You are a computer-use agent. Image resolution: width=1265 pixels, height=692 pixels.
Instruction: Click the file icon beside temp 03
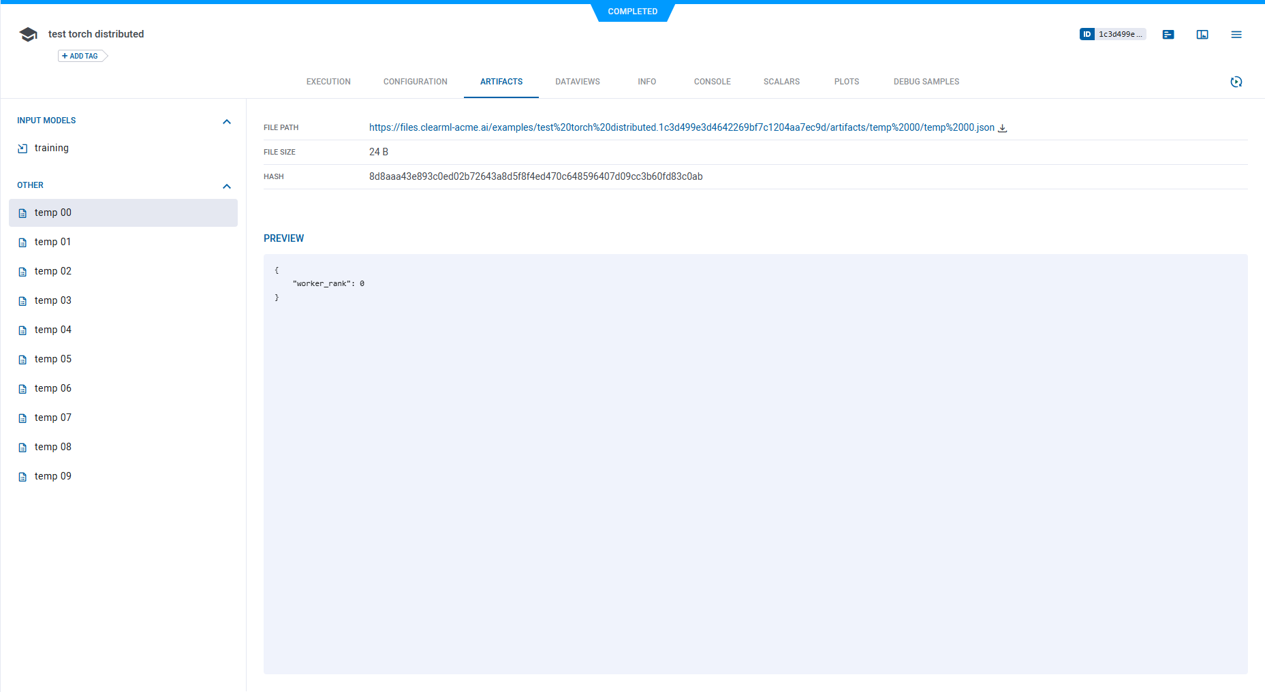coord(22,300)
